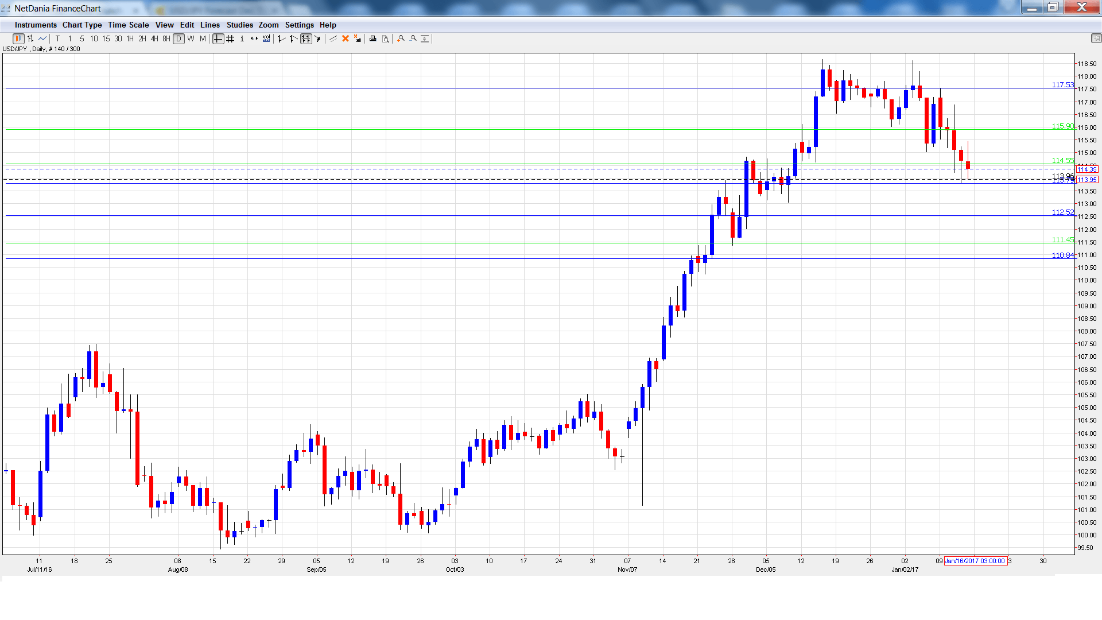Switch to 30 minute time scale
The image size is (1102, 620).
coord(118,38)
